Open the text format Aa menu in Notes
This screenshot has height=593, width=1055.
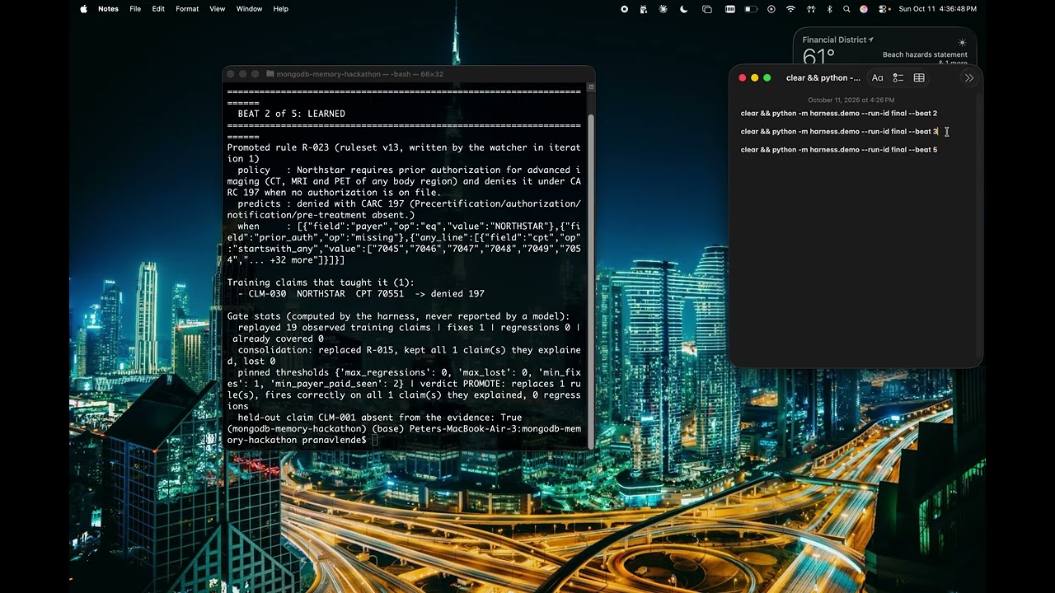[877, 77]
